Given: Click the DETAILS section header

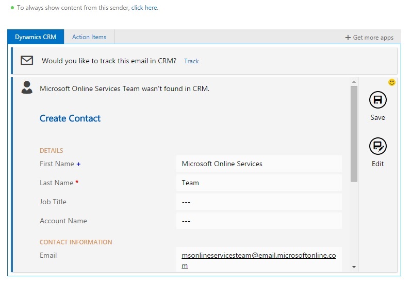Looking at the screenshot, I should point(52,151).
